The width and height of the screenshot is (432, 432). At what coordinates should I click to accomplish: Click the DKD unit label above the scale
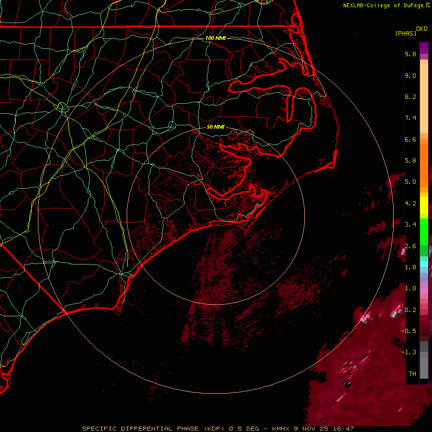(422, 29)
